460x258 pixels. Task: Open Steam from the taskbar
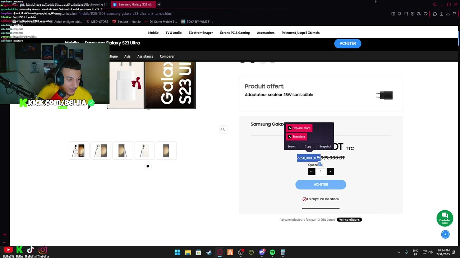[209, 252]
